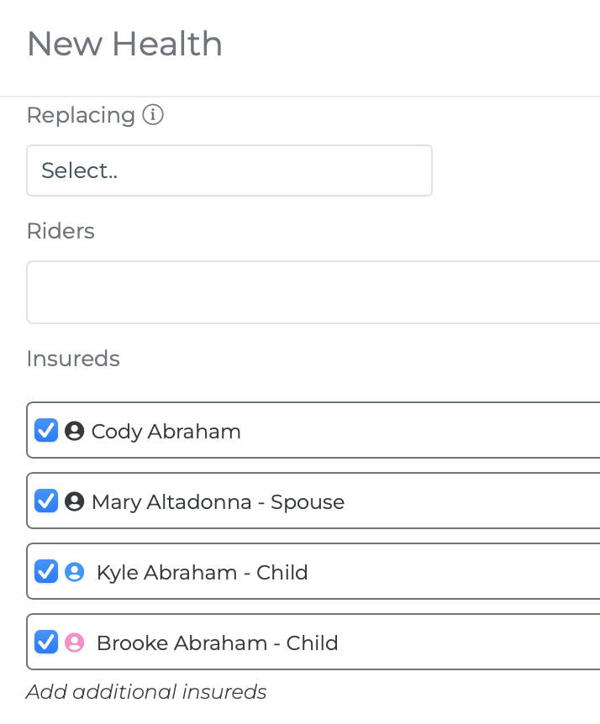Click Mary Altadonna's person icon
This screenshot has width=600, height=724.
tap(74, 501)
